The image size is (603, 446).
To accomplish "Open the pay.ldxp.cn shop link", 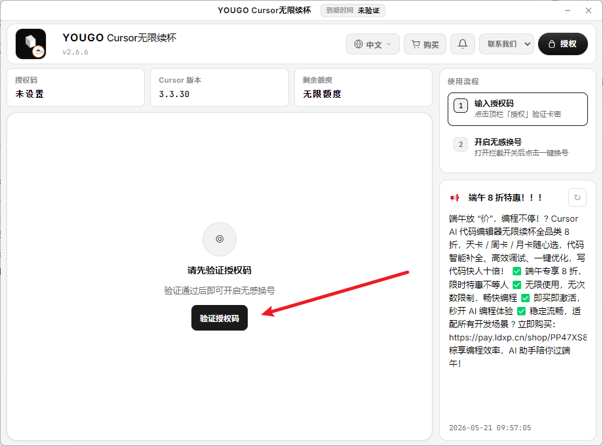I will (518, 338).
